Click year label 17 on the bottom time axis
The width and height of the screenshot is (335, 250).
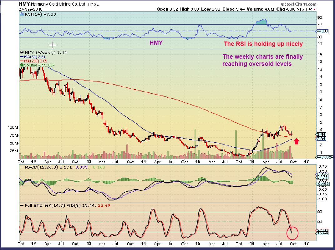[306, 244]
